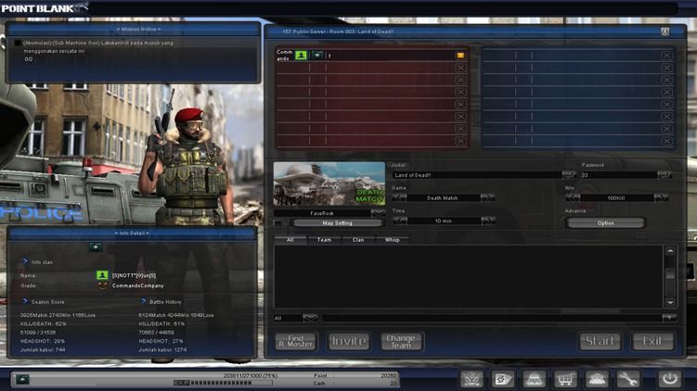697x391 pixels.
Task: Click the arrow icon beside Battle History
Action: (143, 301)
